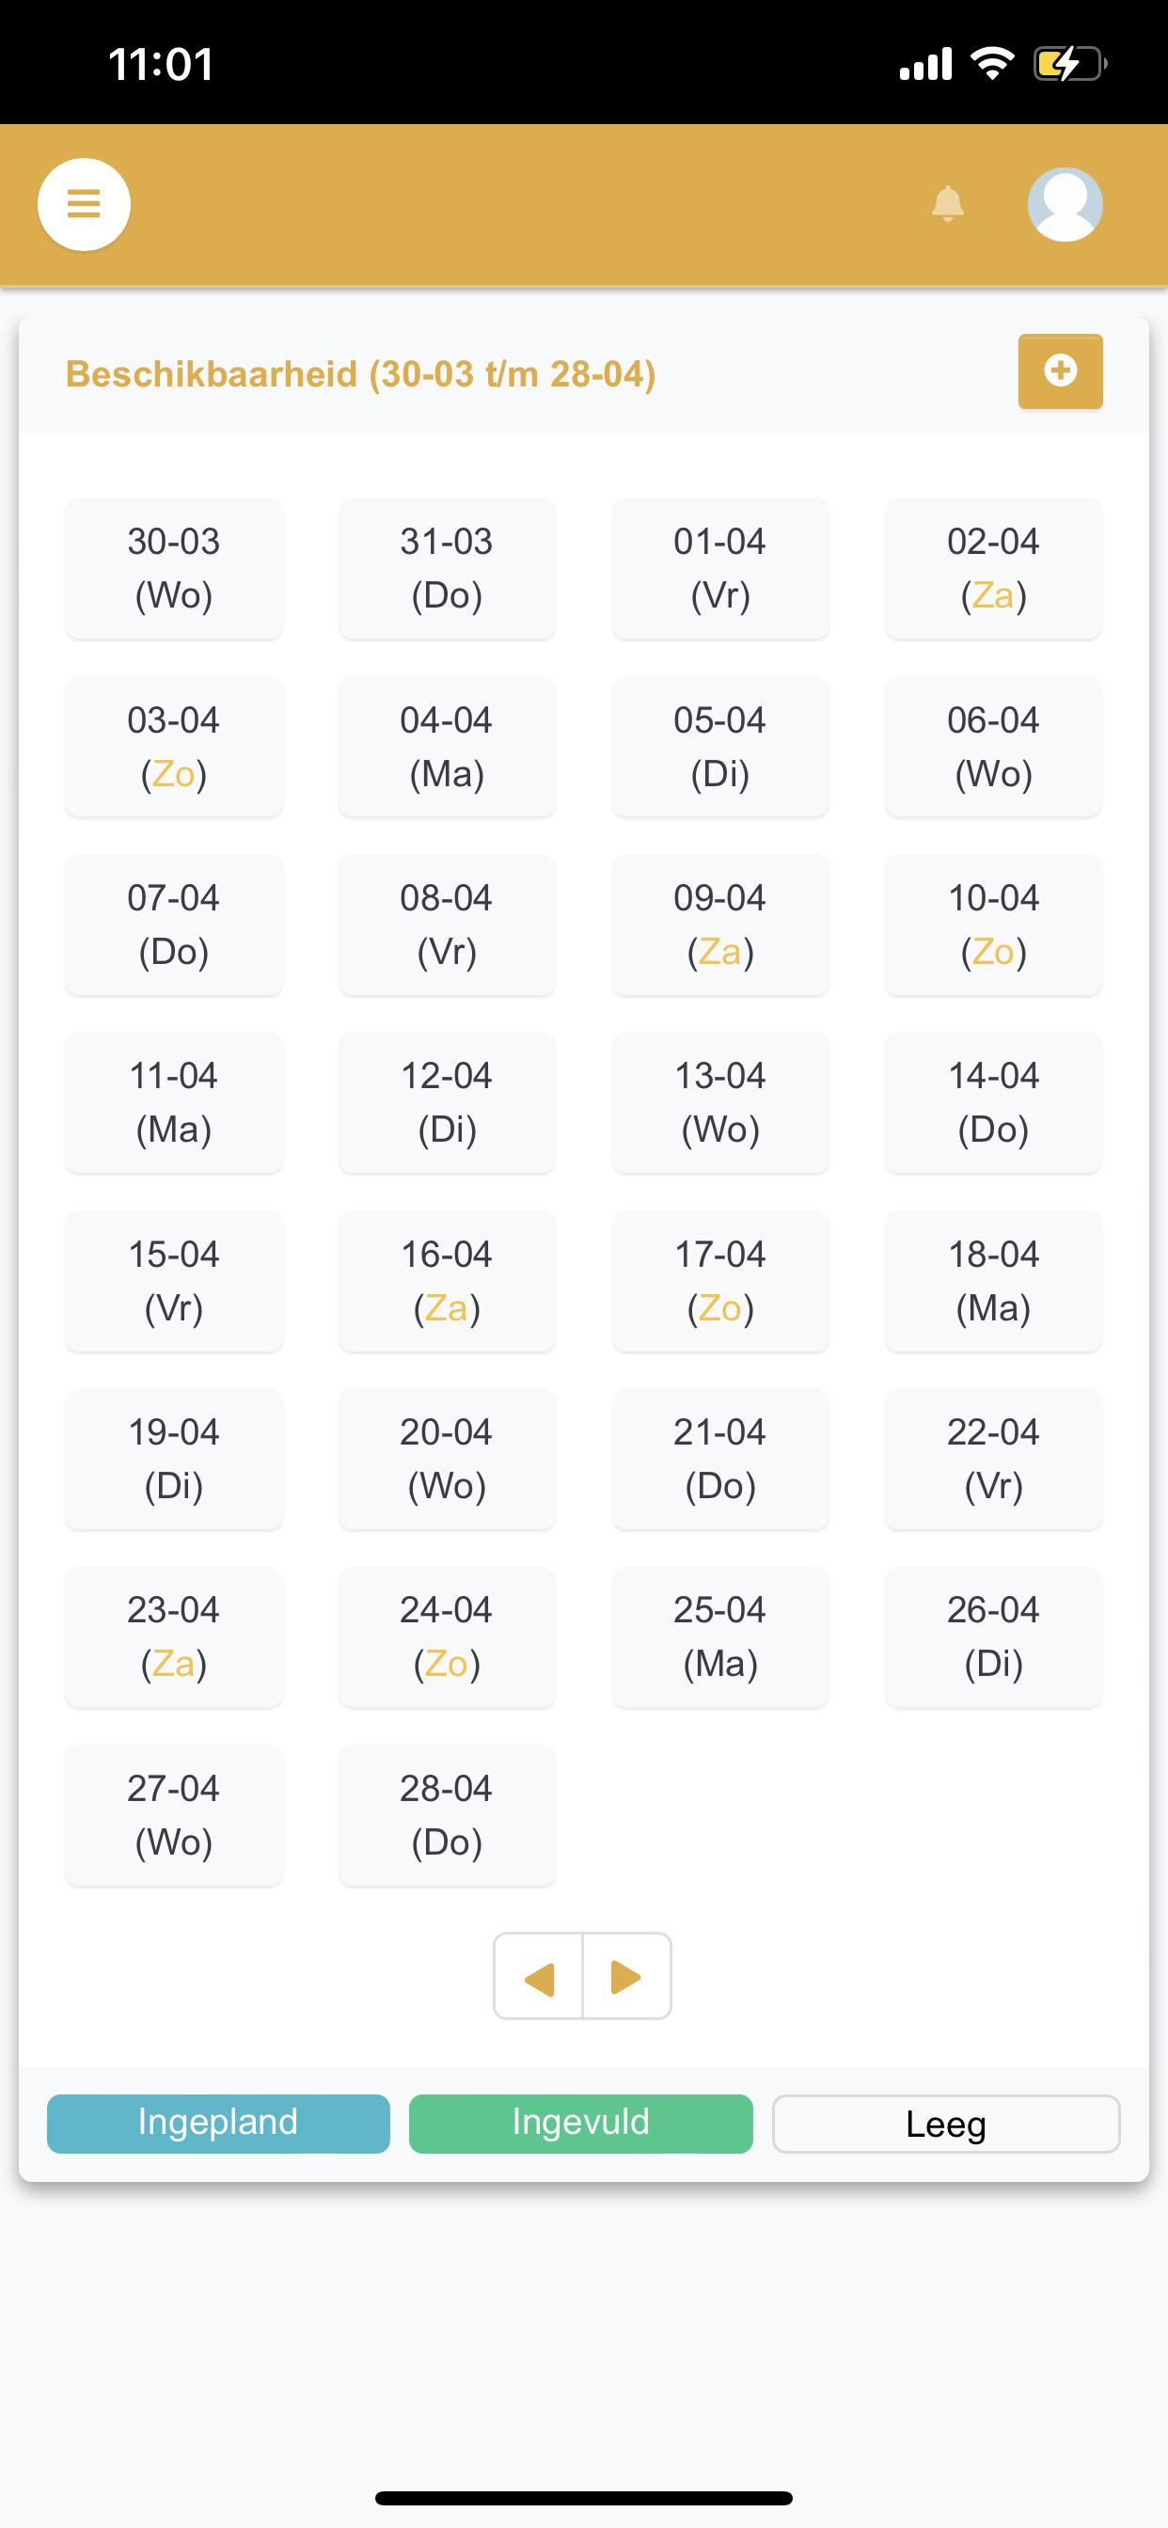Go to previous period with left arrow
This screenshot has width=1168, height=2528.
(538, 1977)
